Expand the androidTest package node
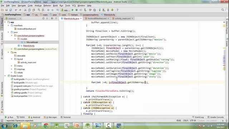229x129 pixels. tap(12, 49)
